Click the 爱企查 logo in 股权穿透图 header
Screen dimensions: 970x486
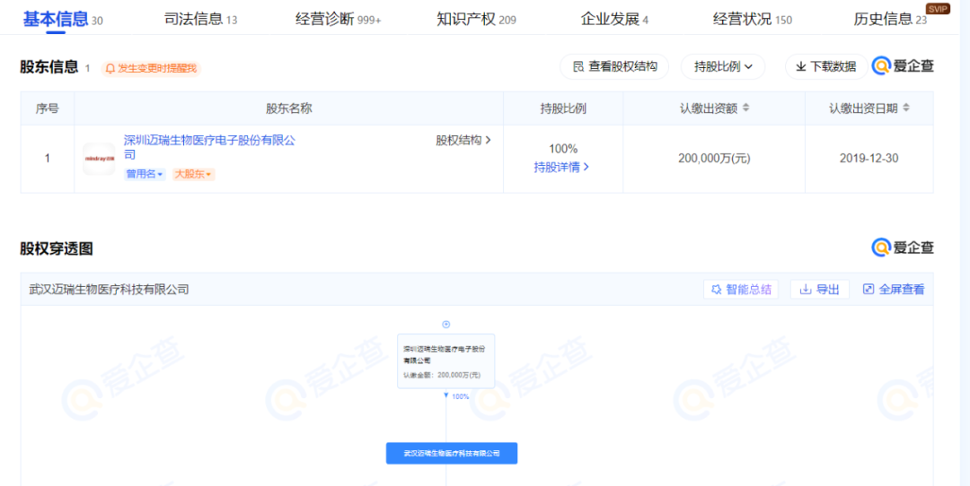coord(903,248)
